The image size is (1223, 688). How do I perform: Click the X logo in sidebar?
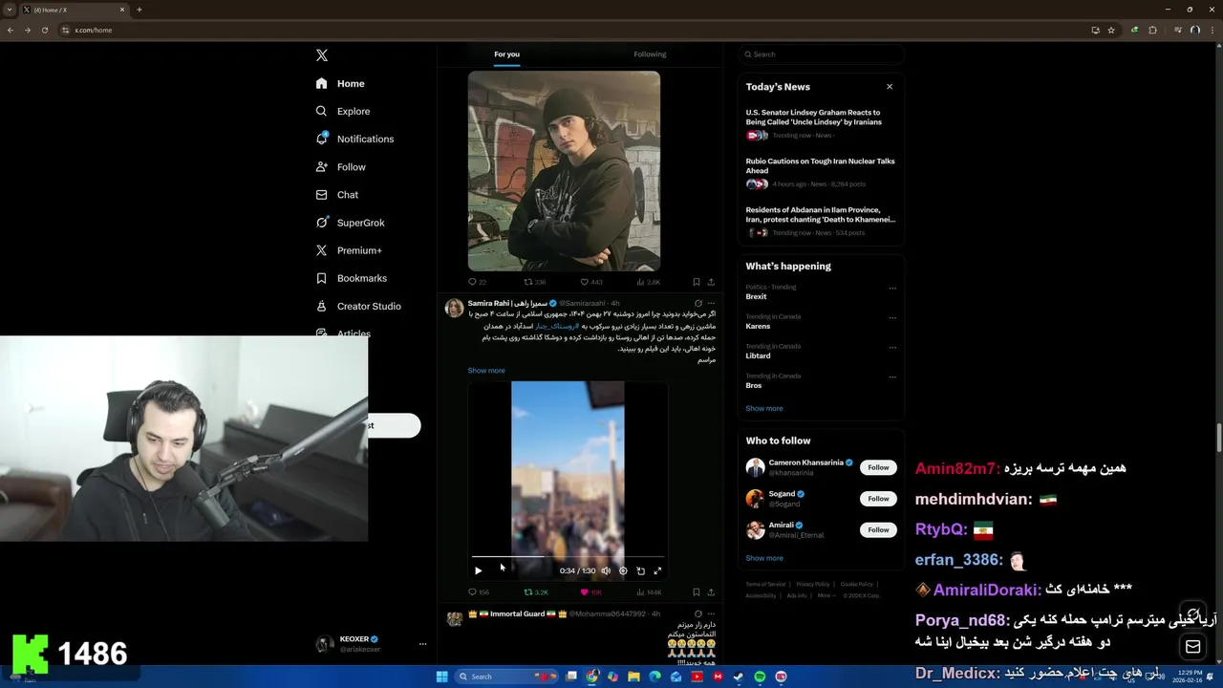[322, 55]
